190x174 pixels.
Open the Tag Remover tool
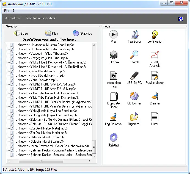point(113,119)
